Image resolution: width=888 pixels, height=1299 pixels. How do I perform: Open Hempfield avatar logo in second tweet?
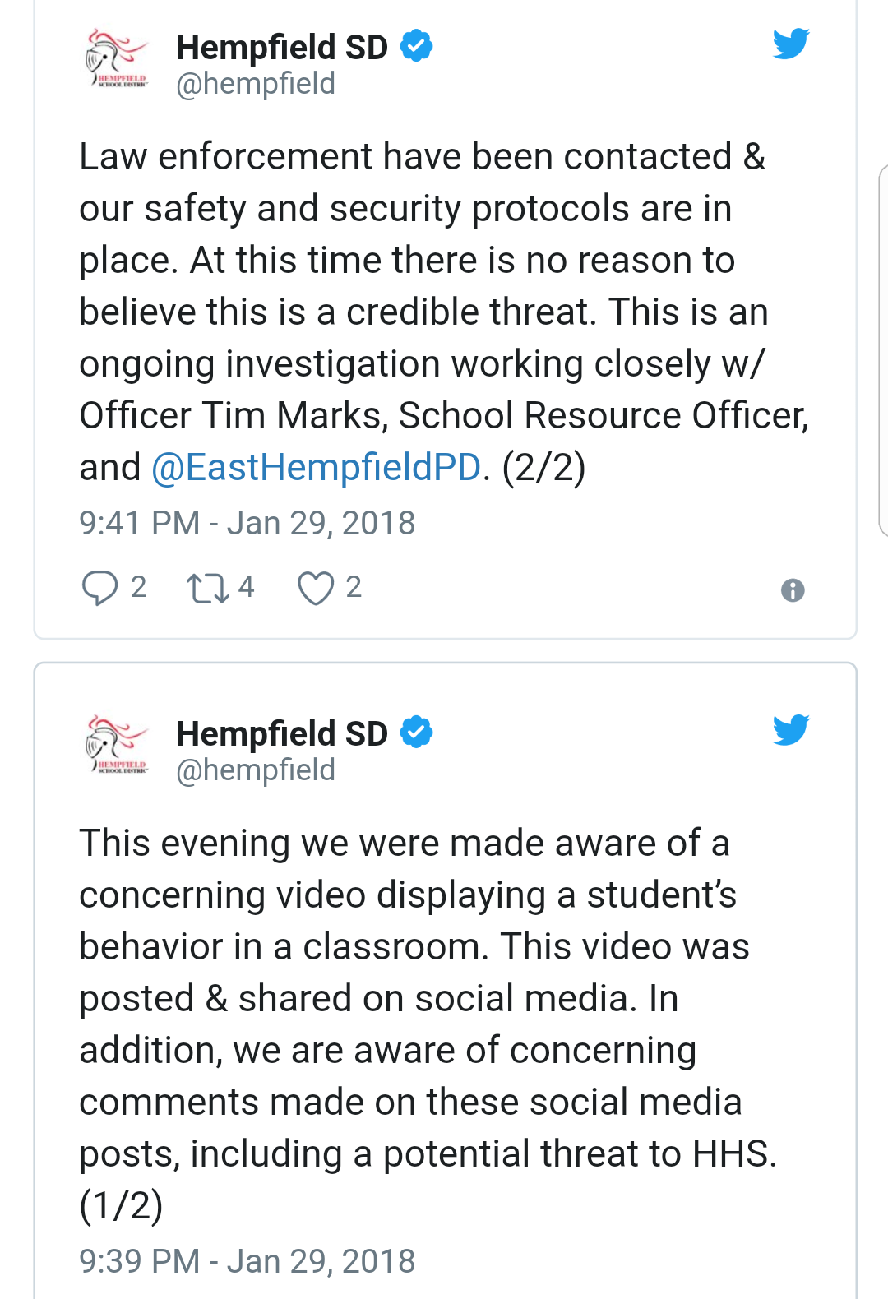pos(116,746)
